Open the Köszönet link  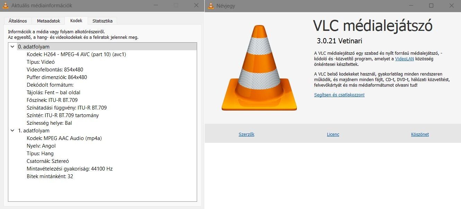[x=420, y=134]
